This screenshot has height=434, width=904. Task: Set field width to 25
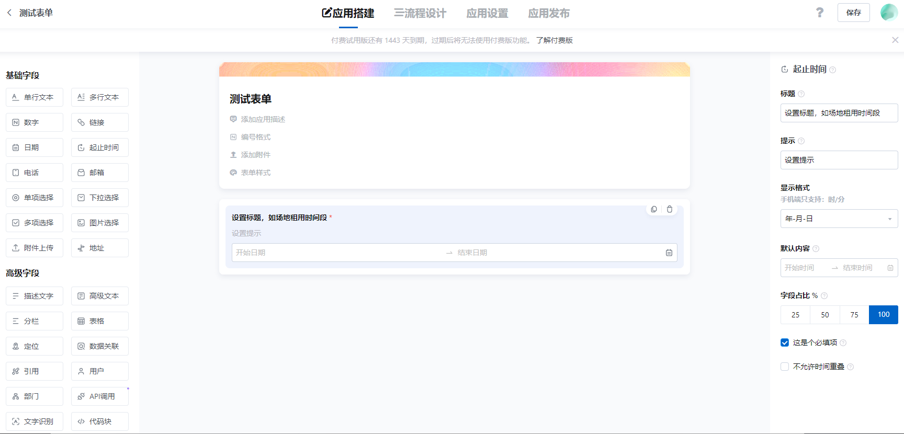[x=795, y=315]
